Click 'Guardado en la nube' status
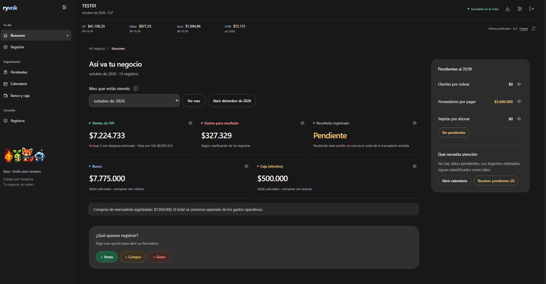Image resolution: width=546 pixels, height=284 pixels. [483, 9]
